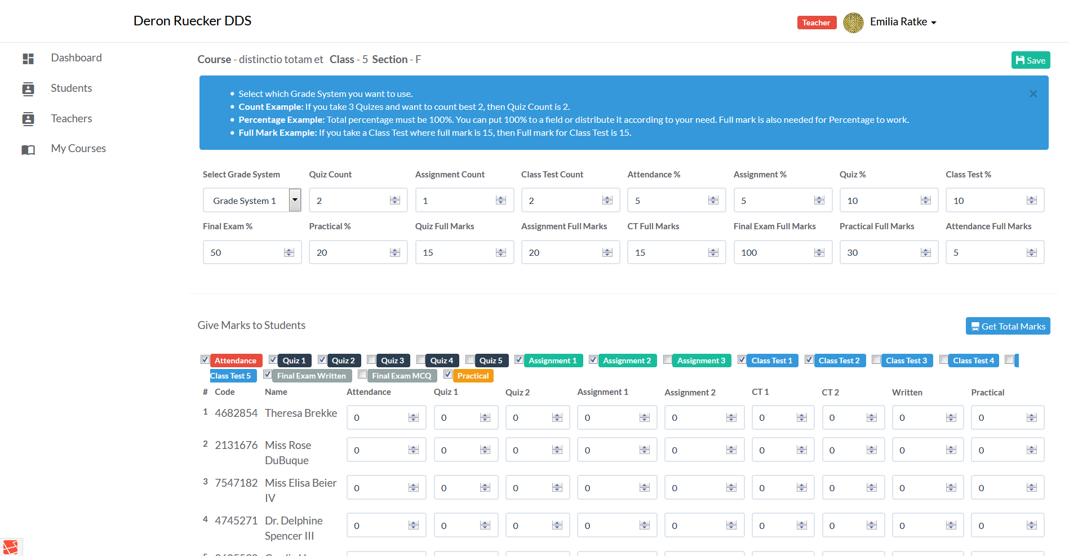Uncheck the Quiz 2 checkbox
The width and height of the screenshot is (1069, 556).
coord(322,359)
